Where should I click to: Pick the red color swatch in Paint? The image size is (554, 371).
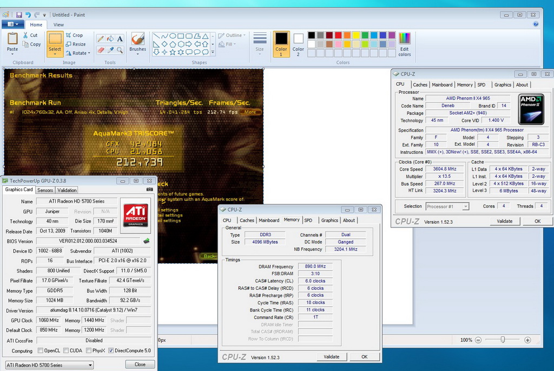[x=338, y=35]
